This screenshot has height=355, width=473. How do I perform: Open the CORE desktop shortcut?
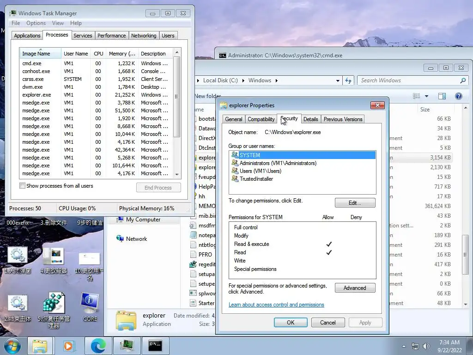90,307
